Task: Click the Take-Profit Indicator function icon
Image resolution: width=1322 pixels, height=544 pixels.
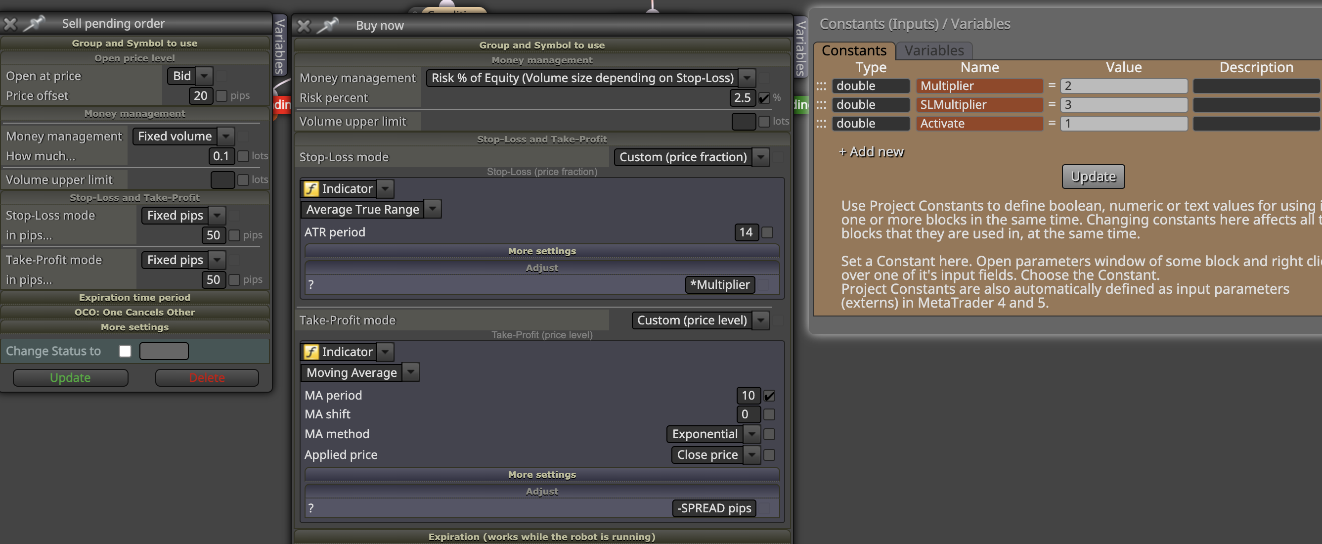Action: click(x=311, y=352)
